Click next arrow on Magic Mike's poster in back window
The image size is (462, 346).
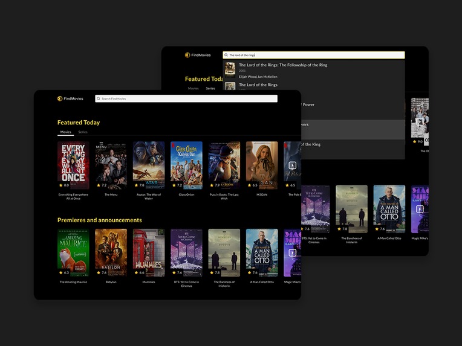tap(420, 209)
